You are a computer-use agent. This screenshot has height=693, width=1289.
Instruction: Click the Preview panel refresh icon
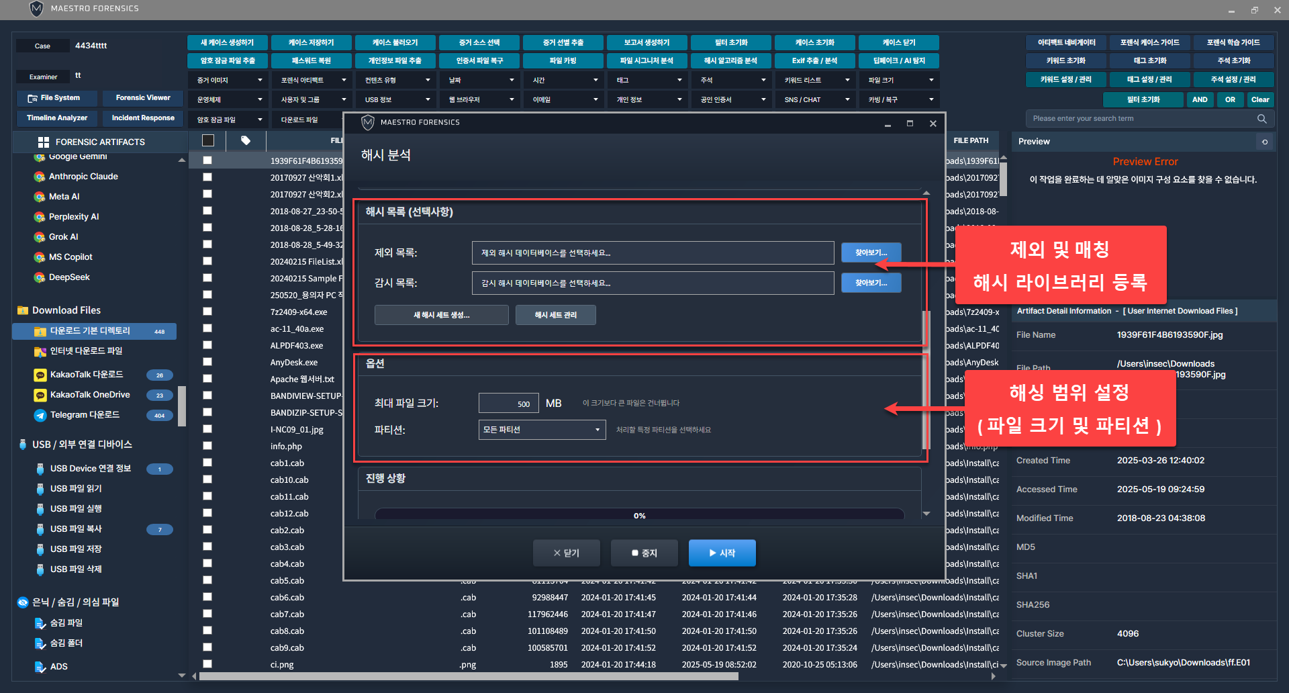click(x=1265, y=142)
